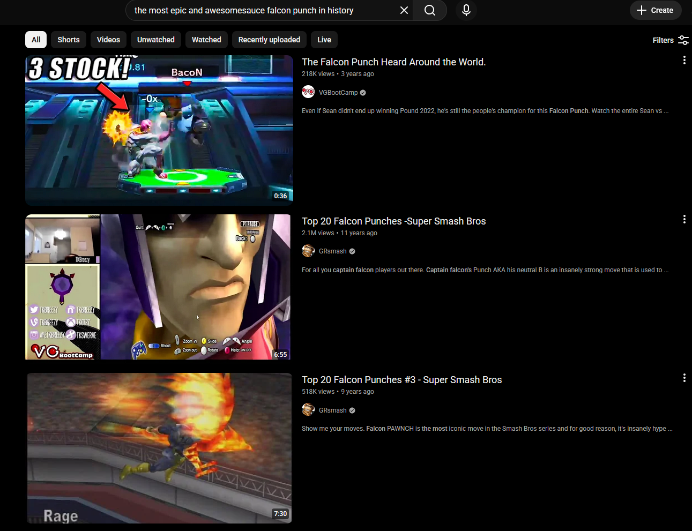The image size is (692, 531).
Task: Click the '2.1M views • 11 years ago' text
Action: coord(339,233)
